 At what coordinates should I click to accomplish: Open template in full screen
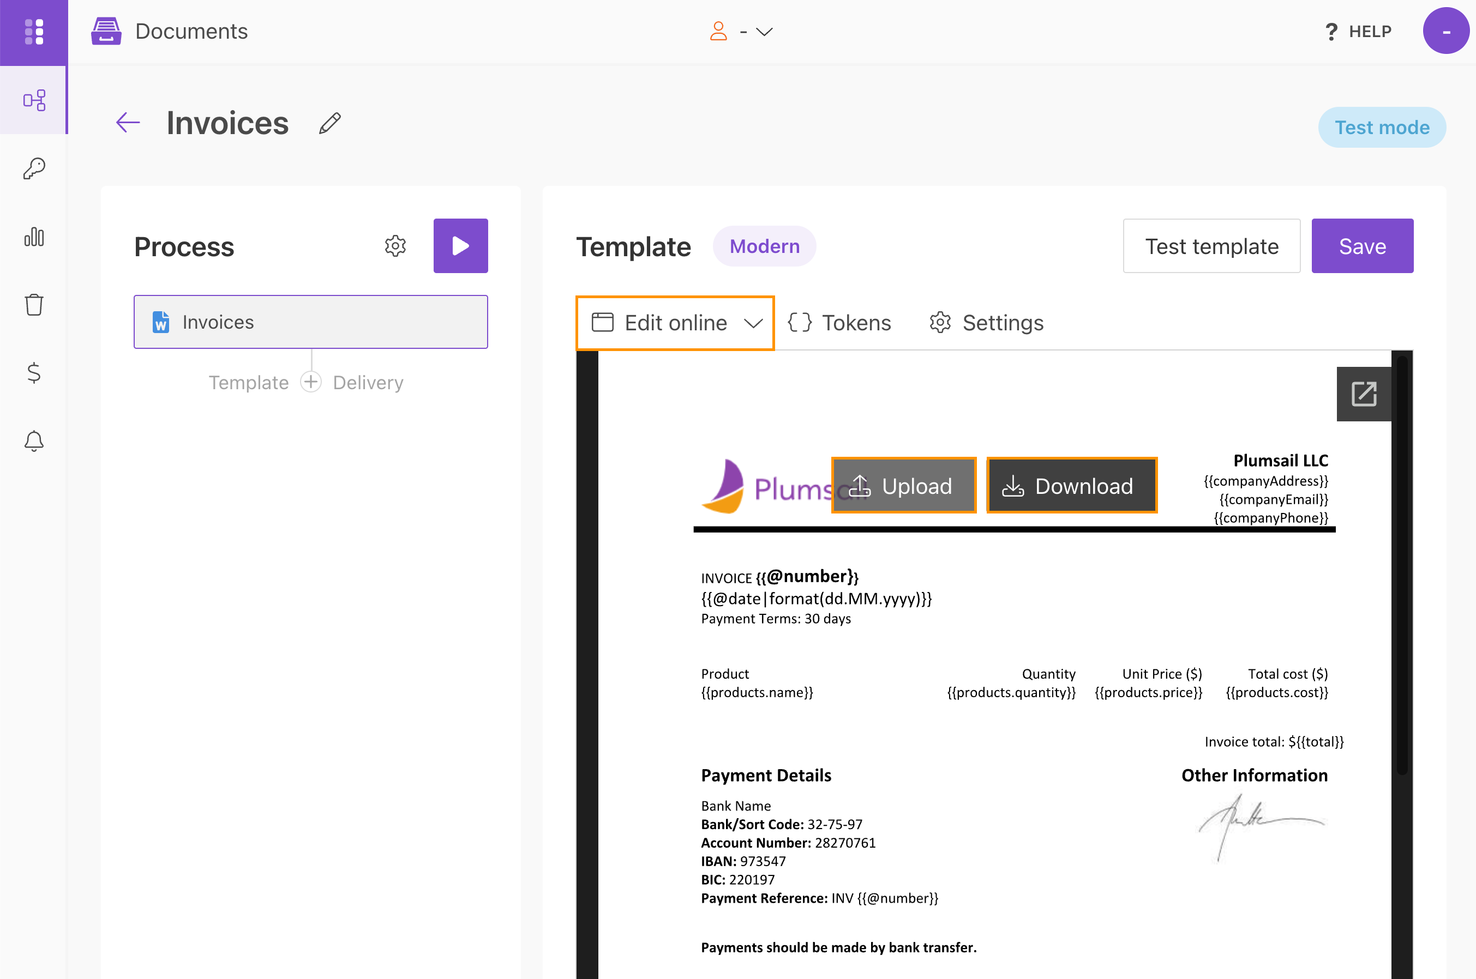coord(1364,394)
